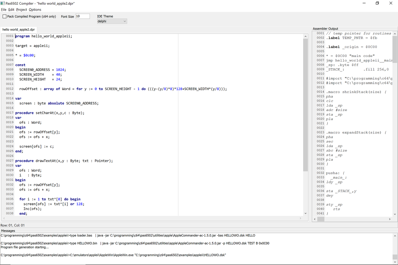Open the File menu
The height and width of the screenshot is (265, 398).
pos(4,10)
